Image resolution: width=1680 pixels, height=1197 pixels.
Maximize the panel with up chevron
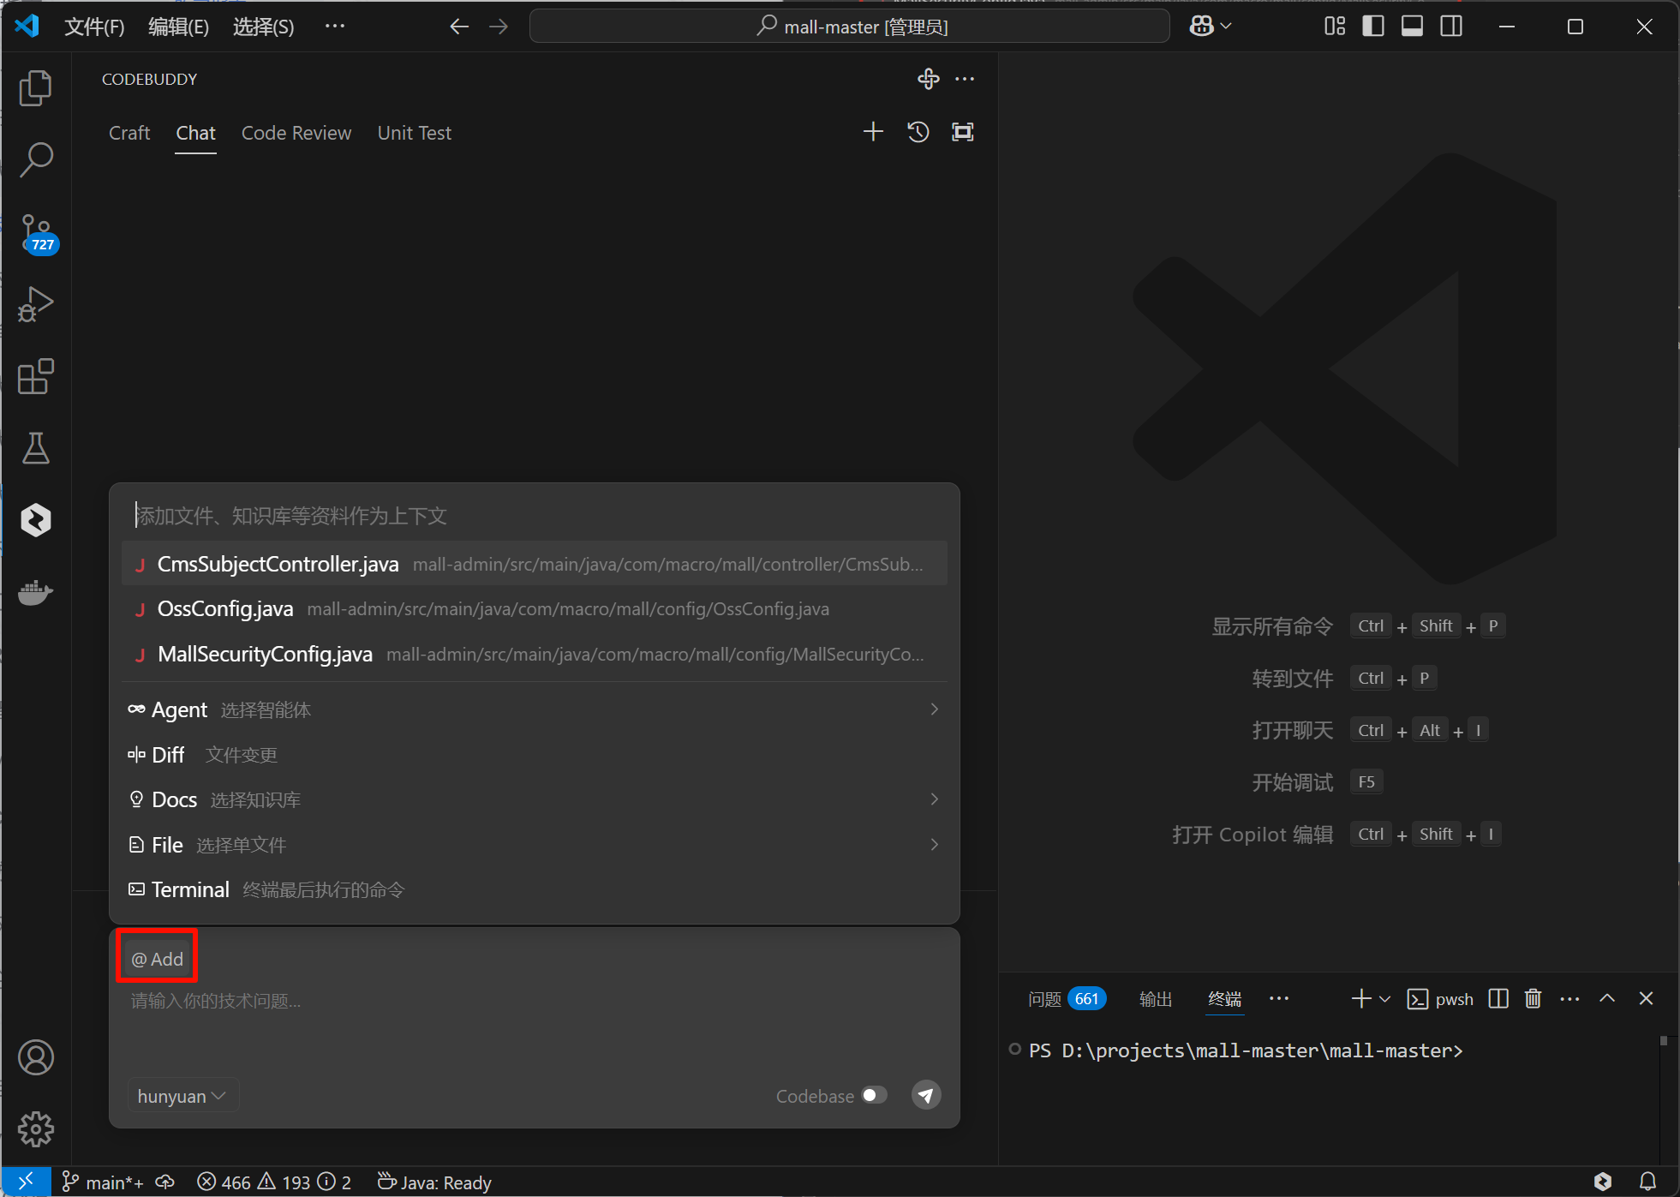pyautogui.click(x=1607, y=999)
